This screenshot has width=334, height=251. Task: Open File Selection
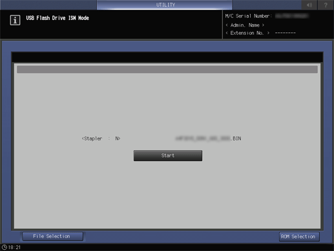(x=52, y=236)
